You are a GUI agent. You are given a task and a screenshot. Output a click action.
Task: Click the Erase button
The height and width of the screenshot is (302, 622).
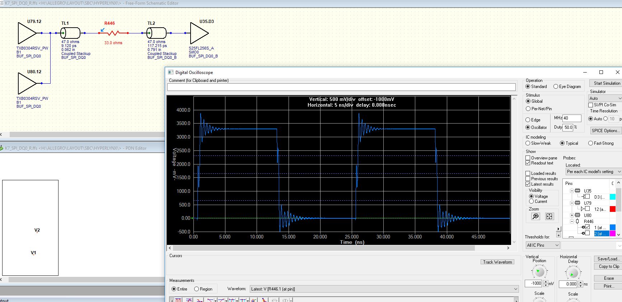pyautogui.click(x=609, y=278)
